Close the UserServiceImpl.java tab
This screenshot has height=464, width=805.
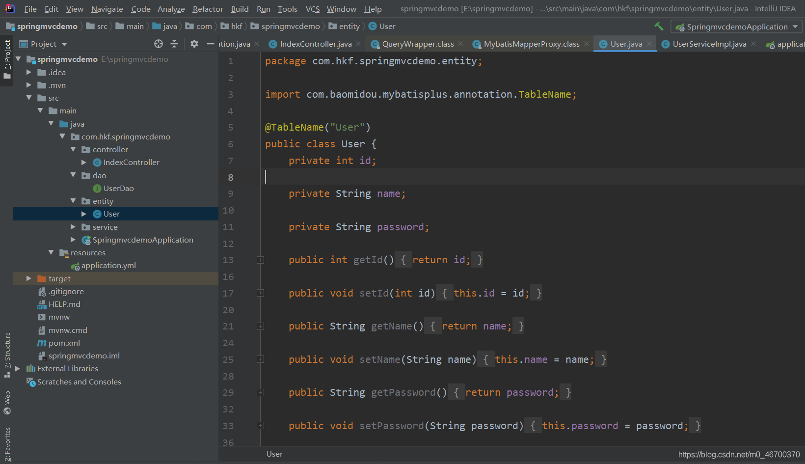pos(753,44)
